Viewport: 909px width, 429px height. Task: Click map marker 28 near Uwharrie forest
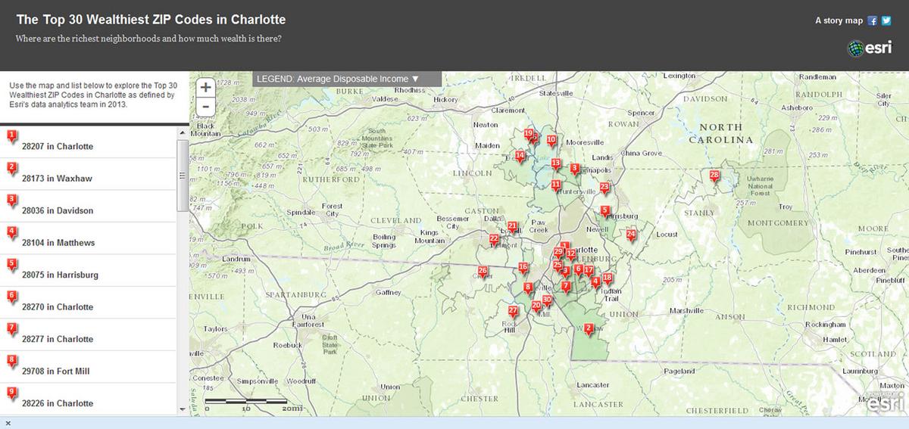715,176
